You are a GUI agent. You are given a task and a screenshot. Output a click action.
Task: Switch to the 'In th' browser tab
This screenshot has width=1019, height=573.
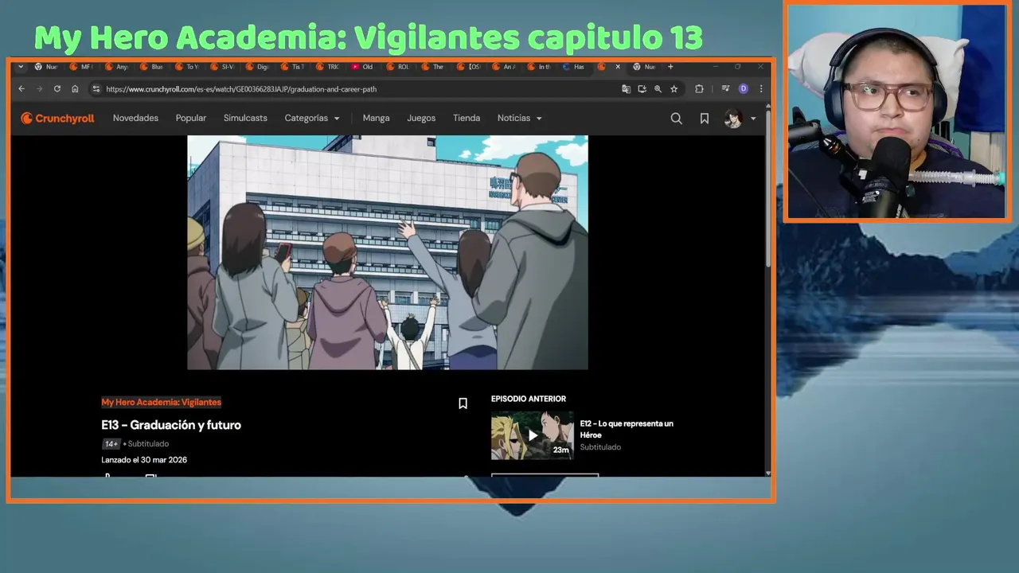pos(538,67)
